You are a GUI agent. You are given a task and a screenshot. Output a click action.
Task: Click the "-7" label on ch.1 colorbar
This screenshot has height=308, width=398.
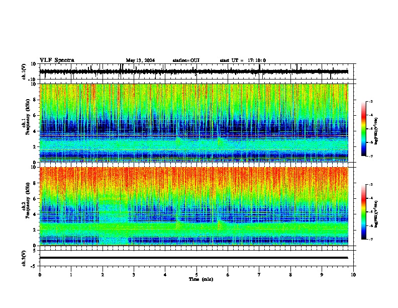point(370,156)
